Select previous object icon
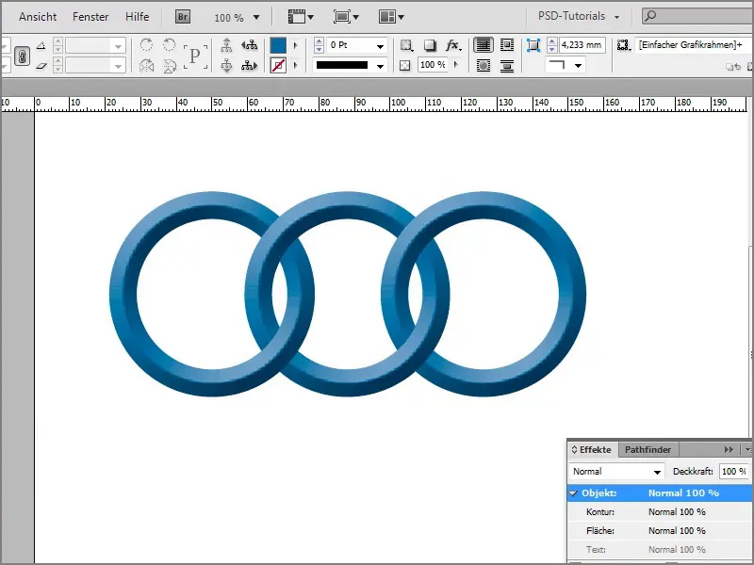754x565 pixels. 249,45
